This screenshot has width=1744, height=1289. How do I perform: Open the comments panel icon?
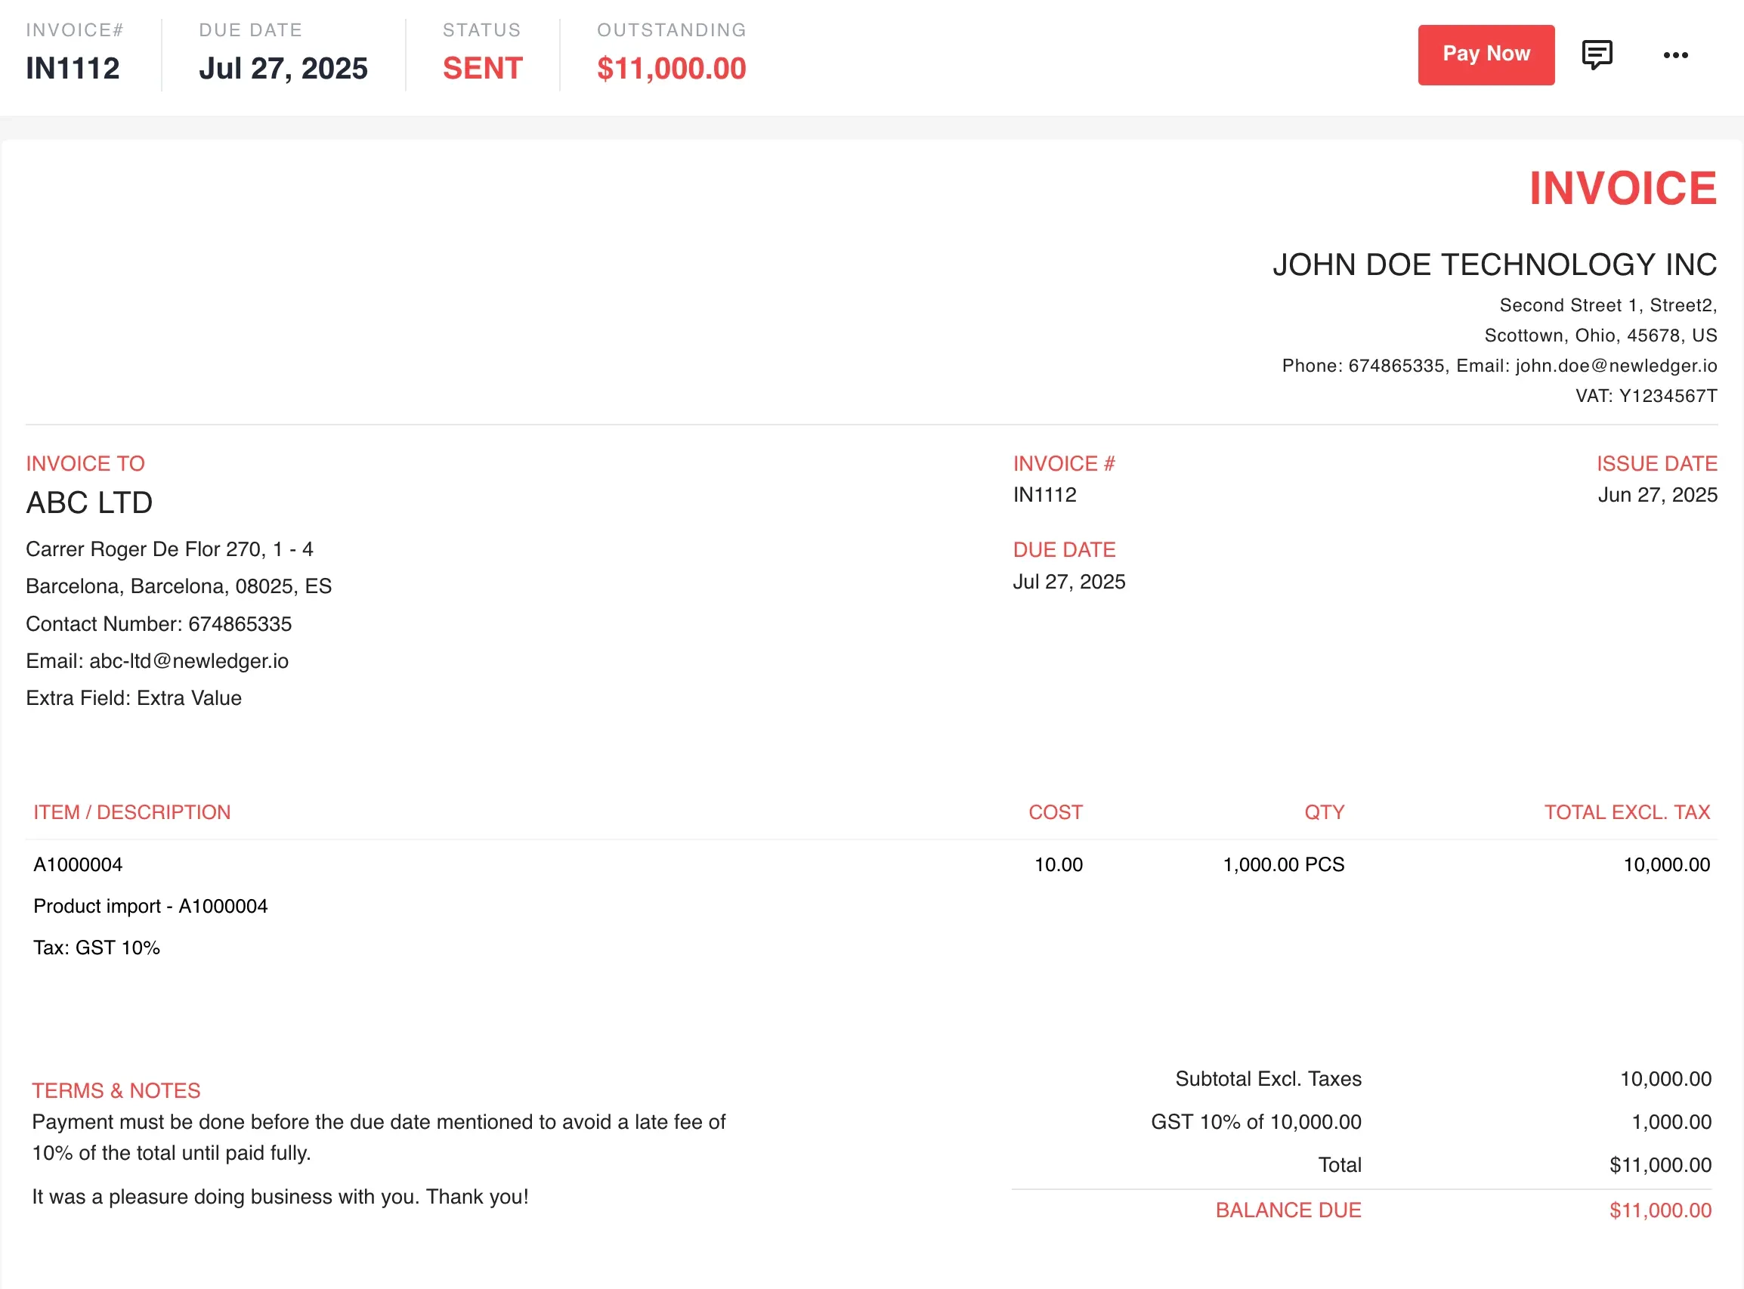(x=1597, y=54)
